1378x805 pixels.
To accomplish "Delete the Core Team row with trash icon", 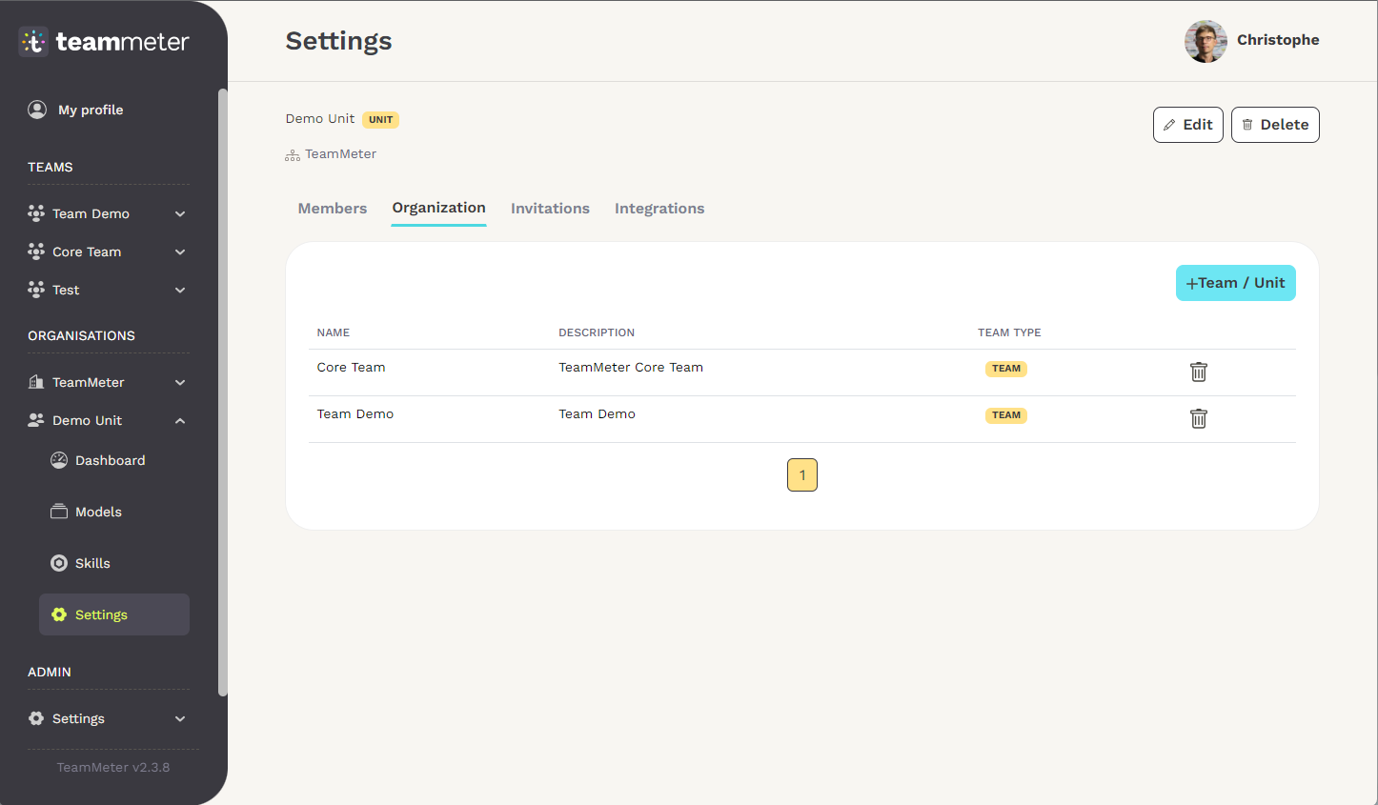I will pos(1198,372).
